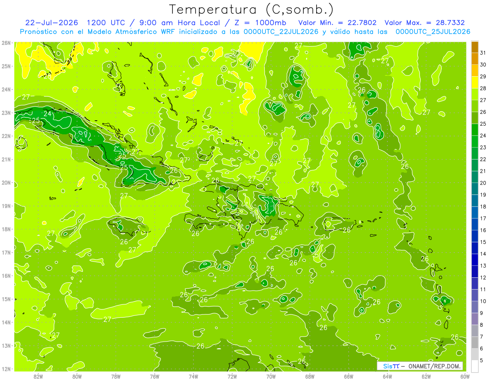Image resolution: width=494 pixels, height=382 pixels.
Task: Click the latitude axis label "12N"
Action: click(6, 369)
